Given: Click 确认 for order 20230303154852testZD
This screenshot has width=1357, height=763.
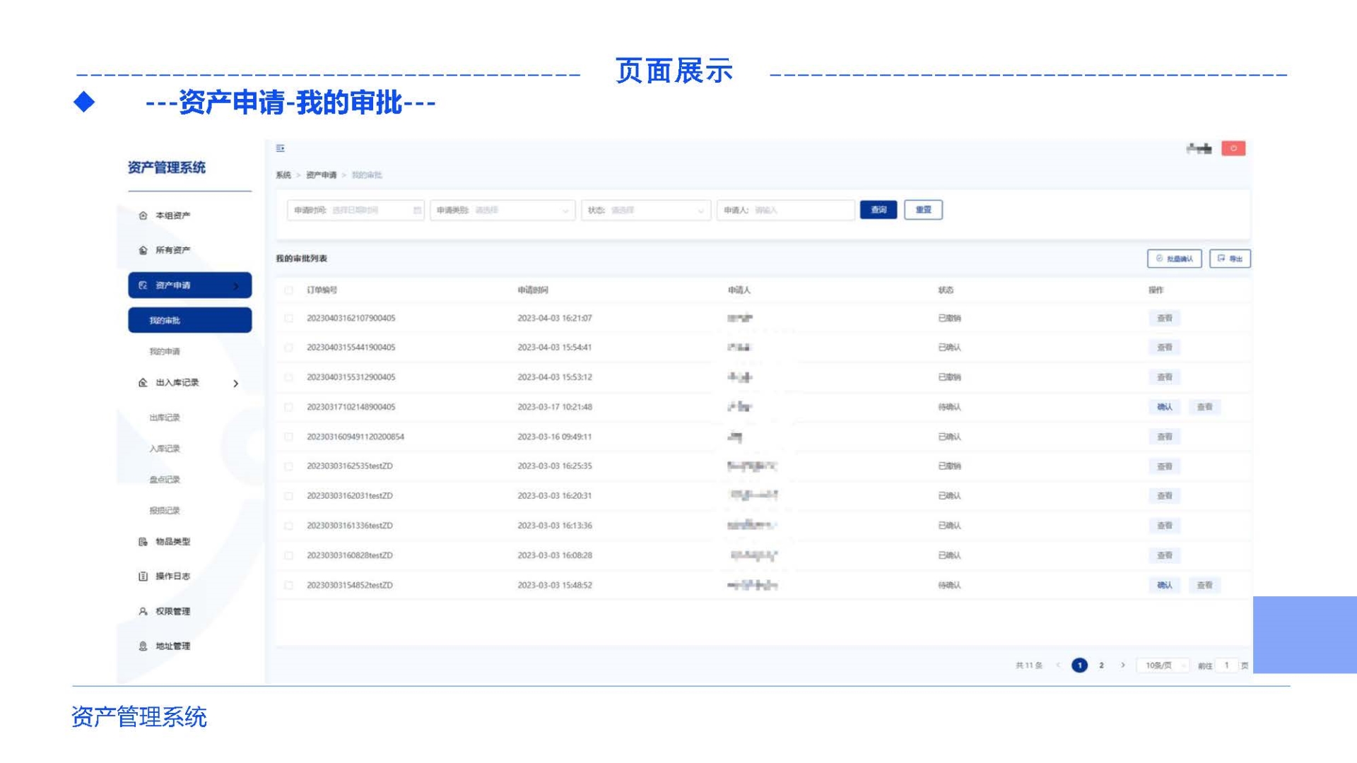Looking at the screenshot, I should point(1164,586).
